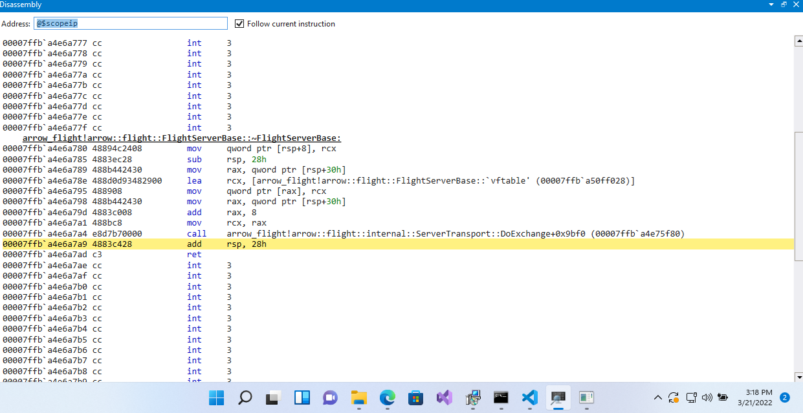Launch Microsoft Edge from taskbar
The image size is (803, 413).
pyautogui.click(x=388, y=397)
